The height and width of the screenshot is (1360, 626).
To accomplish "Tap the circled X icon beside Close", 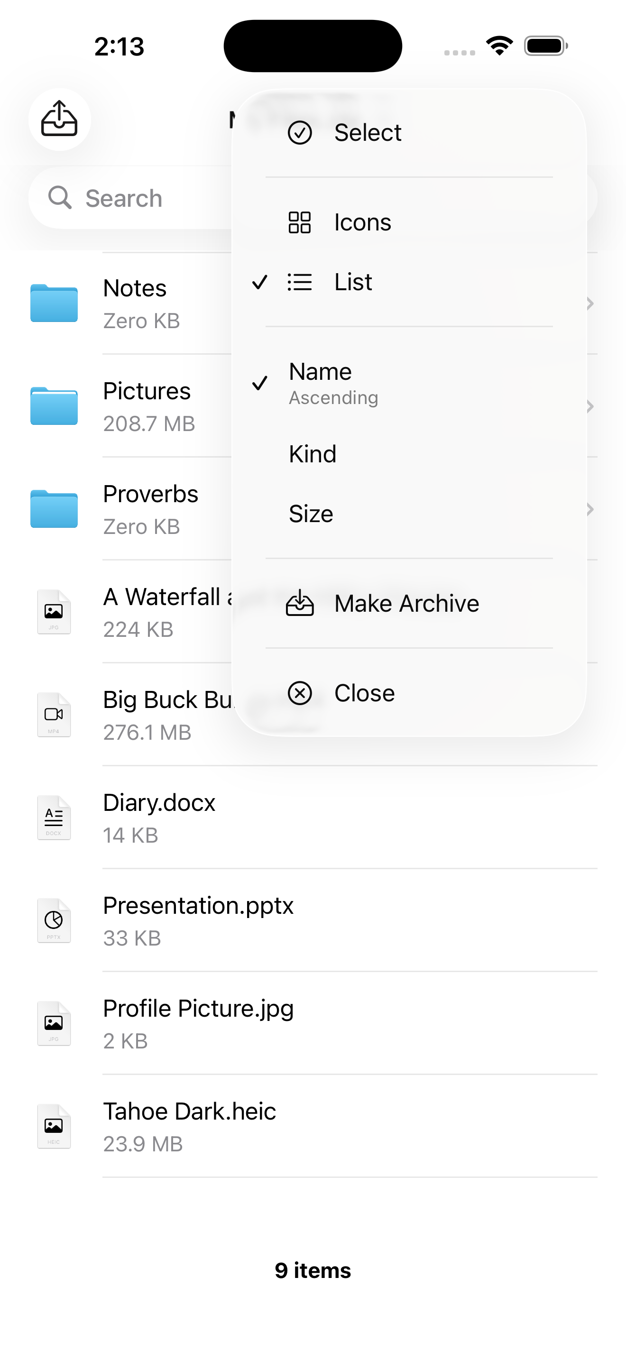I will pos(300,693).
